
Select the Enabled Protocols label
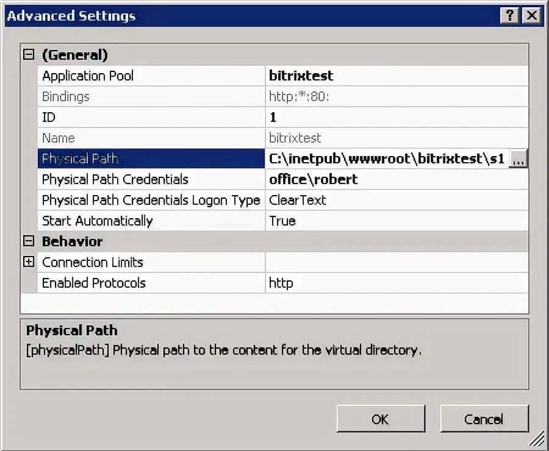coord(94,283)
